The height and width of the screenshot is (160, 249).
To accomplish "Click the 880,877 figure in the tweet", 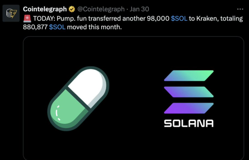I will click(x=35, y=28).
